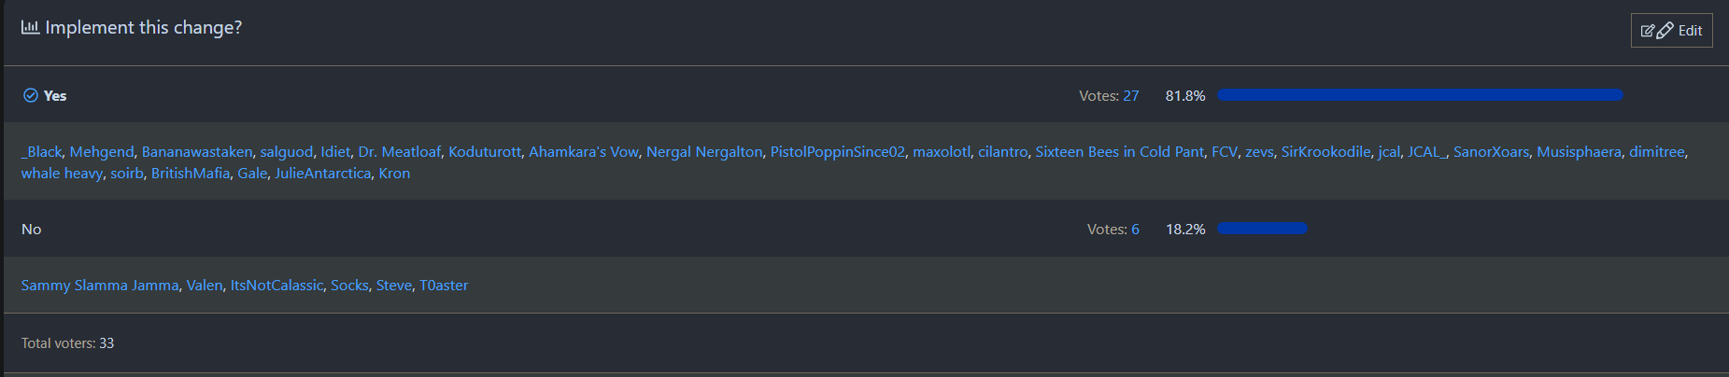
Task: Click the Yes 81.8% progress bar
Action: click(1420, 95)
